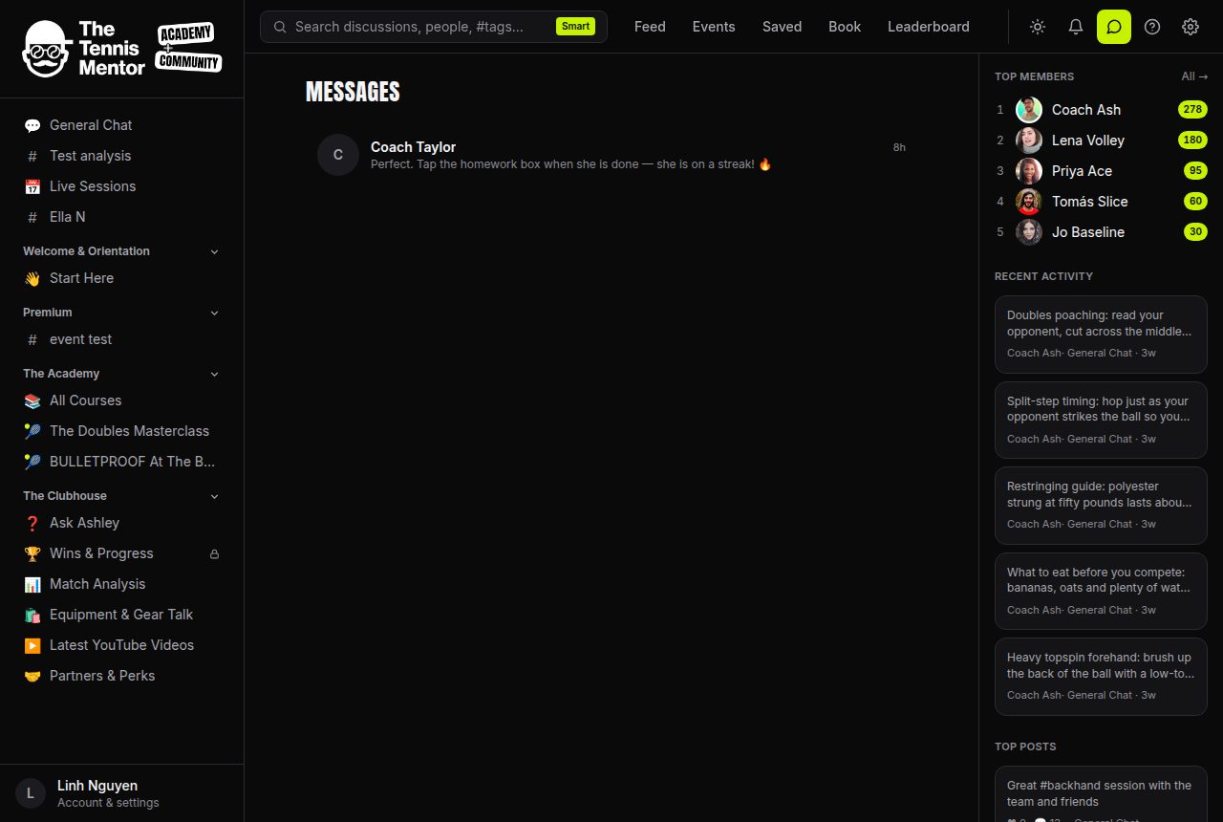Open Coach Ash's avatar in Top Members

point(1029,110)
